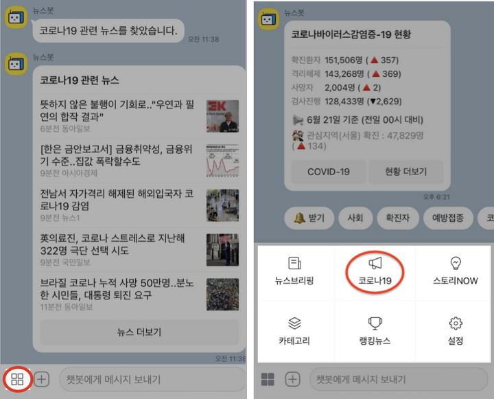Expand more news with 뉴스 더보기
Image resolution: width=494 pixels, height=399 pixels.
pyautogui.click(x=139, y=332)
